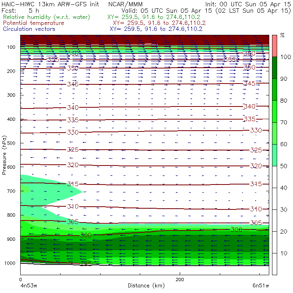Click the title 'HAIC-HIWC 13km ARW-GFS init'
The height and width of the screenshot is (293, 293).
[x=50, y=4]
